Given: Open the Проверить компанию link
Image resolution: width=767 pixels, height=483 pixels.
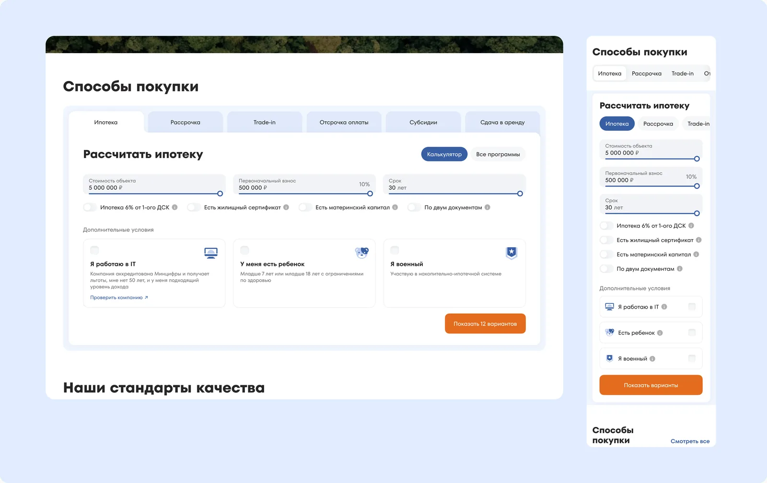Looking at the screenshot, I should [x=118, y=297].
